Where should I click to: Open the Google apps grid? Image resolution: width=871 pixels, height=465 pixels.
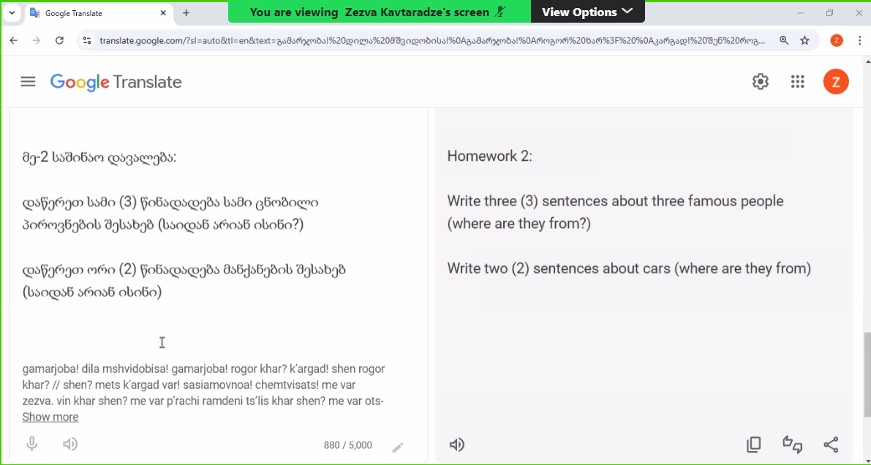798,82
